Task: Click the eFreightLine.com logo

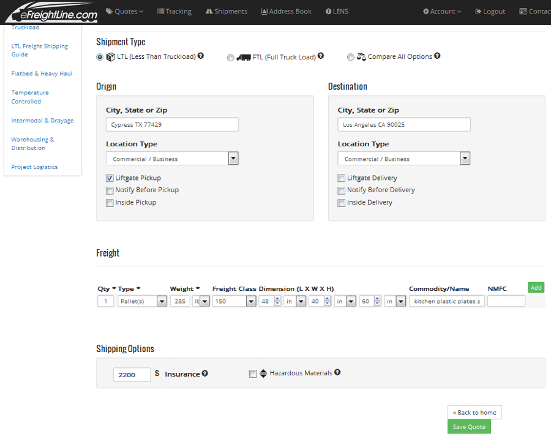Action: point(52,12)
